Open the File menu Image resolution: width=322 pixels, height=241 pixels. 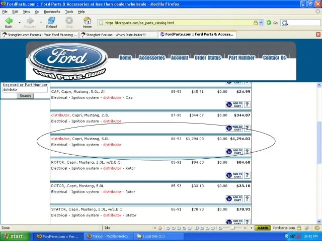click(5, 12)
